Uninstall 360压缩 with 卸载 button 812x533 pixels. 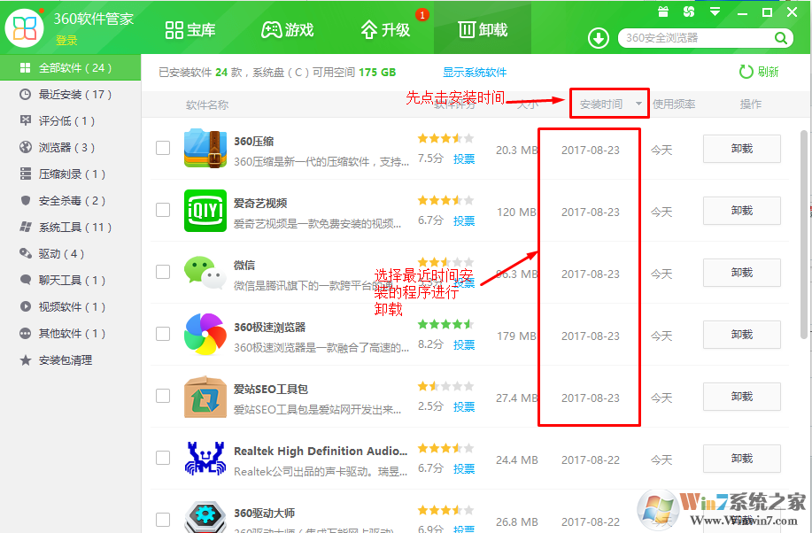[741, 149]
